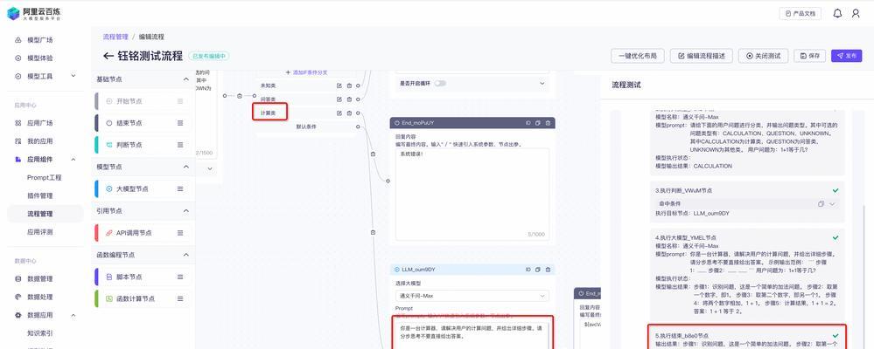Click drag handle icon of 脚本节点

click(x=180, y=277)
